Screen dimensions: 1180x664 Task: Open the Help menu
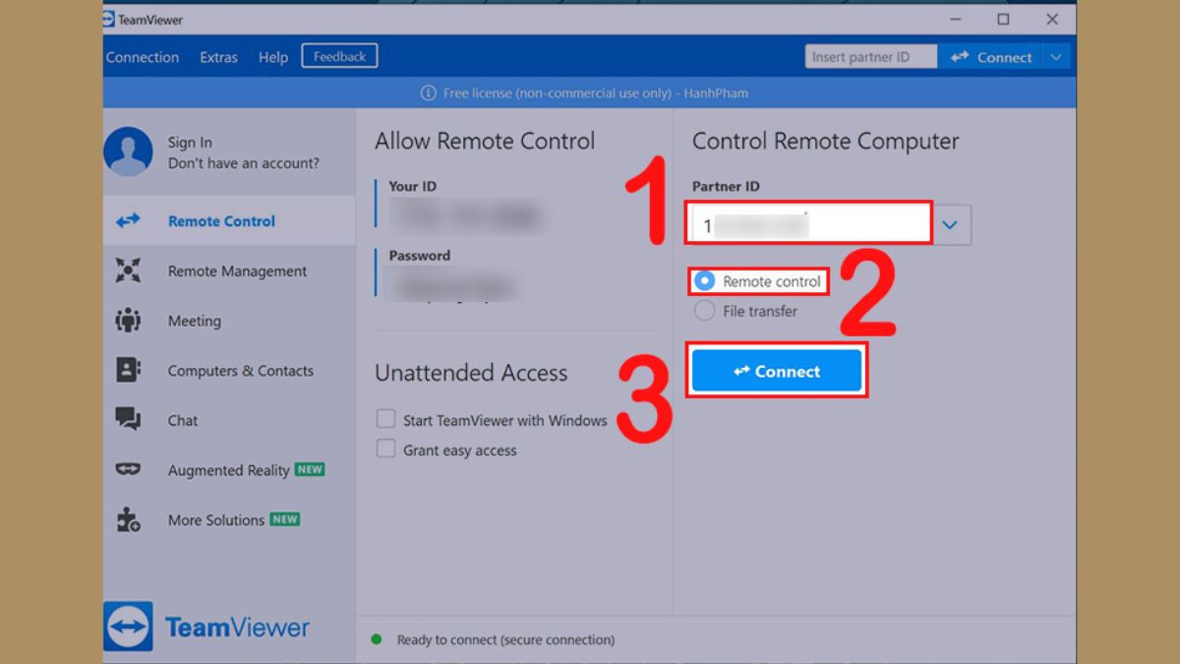tap(273, 57)
